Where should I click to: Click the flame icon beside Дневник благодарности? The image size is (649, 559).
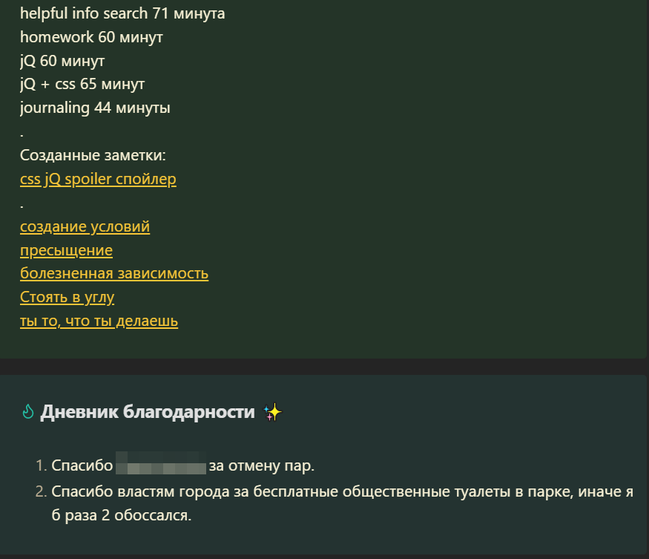coord(27,412)
